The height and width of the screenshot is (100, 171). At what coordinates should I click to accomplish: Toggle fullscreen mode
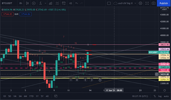pos(147,3)
